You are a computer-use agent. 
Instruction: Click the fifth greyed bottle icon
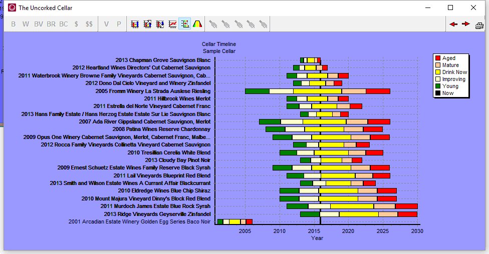point(263,24)
